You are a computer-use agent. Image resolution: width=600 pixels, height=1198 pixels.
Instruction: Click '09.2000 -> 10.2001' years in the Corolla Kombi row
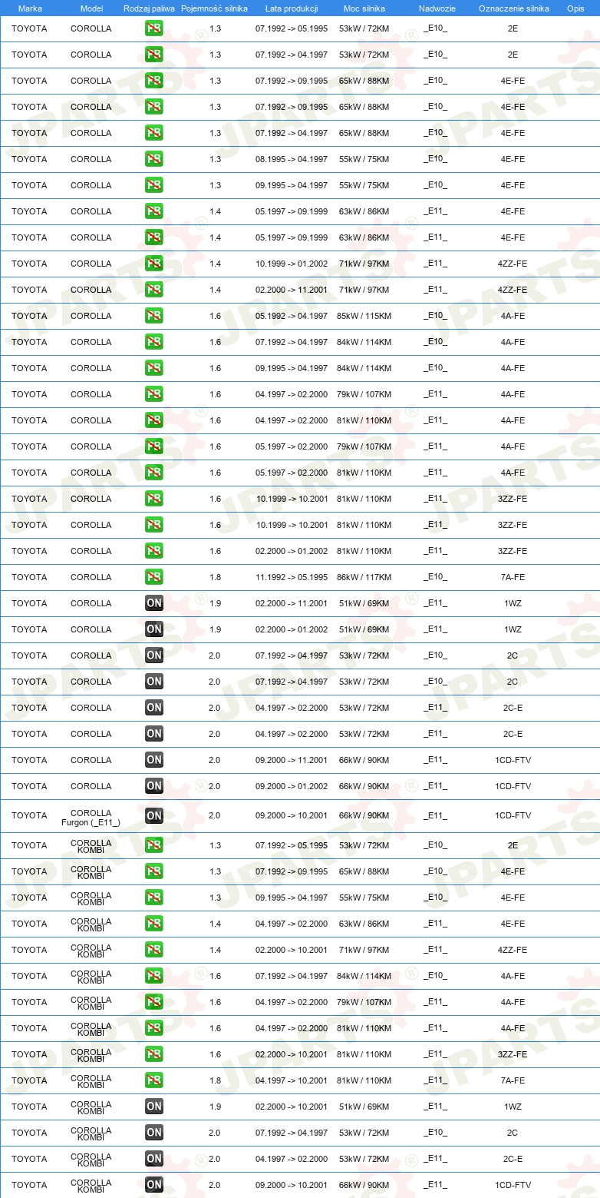pos(292,1185)
